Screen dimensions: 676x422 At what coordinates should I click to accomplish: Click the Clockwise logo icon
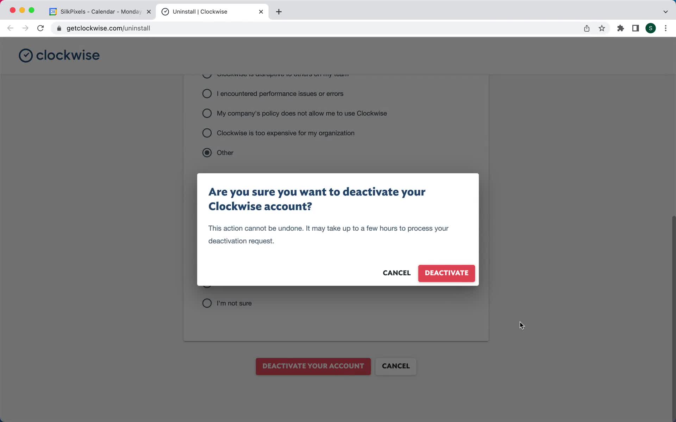tap(25, 55)
